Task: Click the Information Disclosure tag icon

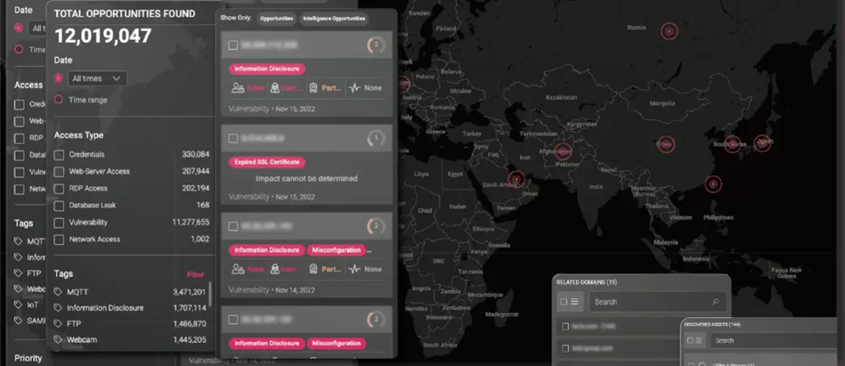Action: pyautogui.click(x=59, y=308)
